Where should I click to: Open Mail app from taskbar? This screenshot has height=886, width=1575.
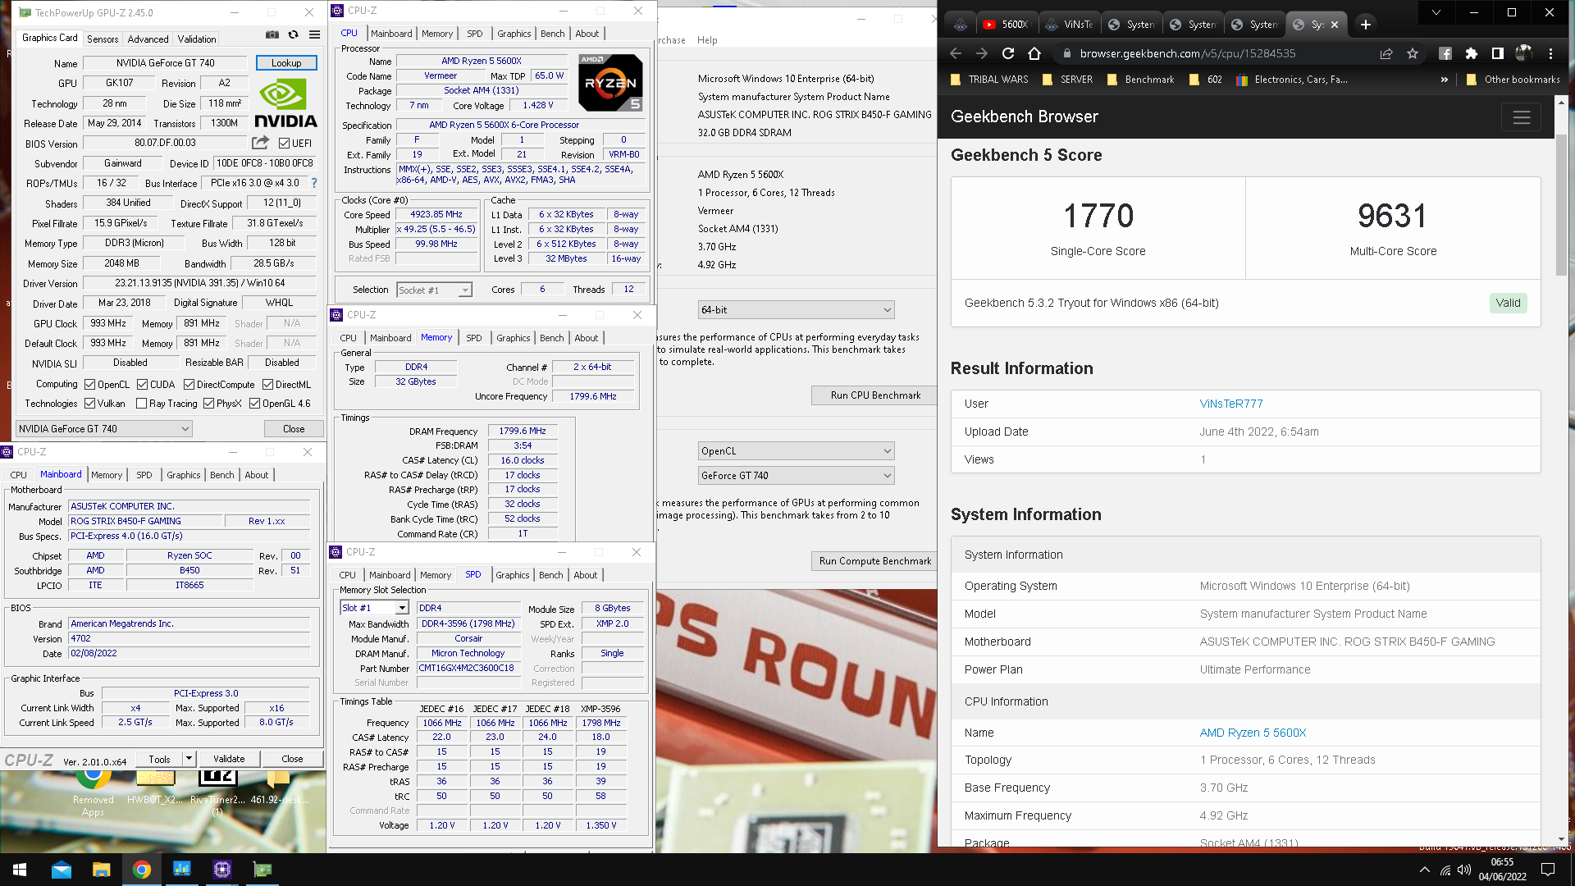pos(62,870)
